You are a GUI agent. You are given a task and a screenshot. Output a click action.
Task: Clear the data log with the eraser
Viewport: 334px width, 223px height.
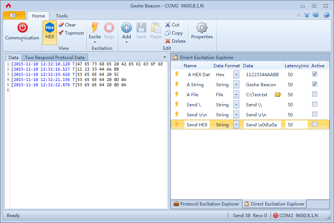[67, 25]
